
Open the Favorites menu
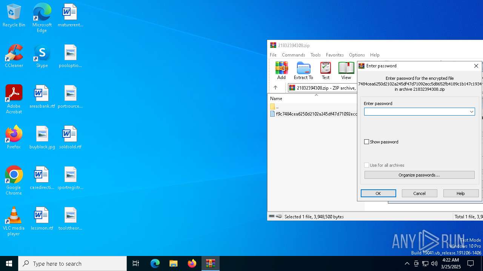click(335, 55)
